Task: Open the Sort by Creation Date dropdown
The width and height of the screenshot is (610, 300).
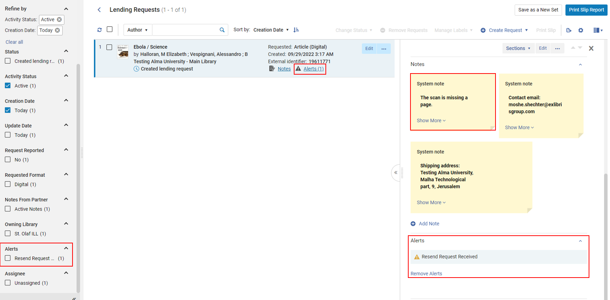Action: (271, 30)
